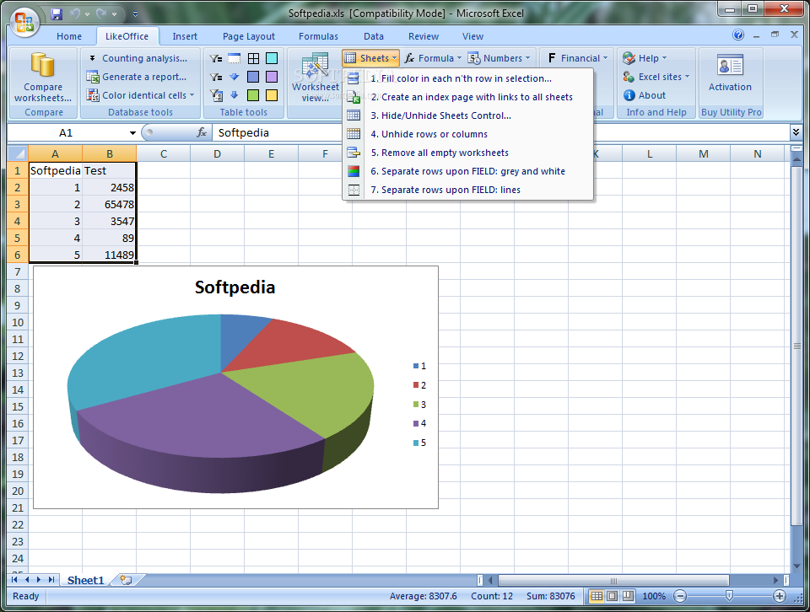Click the Undo arrow icon
Screen dimensions: 810x612
(75, 14)
